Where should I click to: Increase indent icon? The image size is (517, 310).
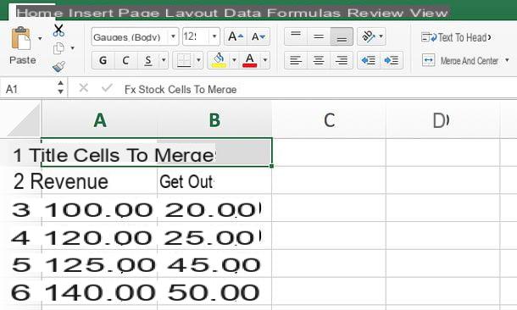(392, 60)
